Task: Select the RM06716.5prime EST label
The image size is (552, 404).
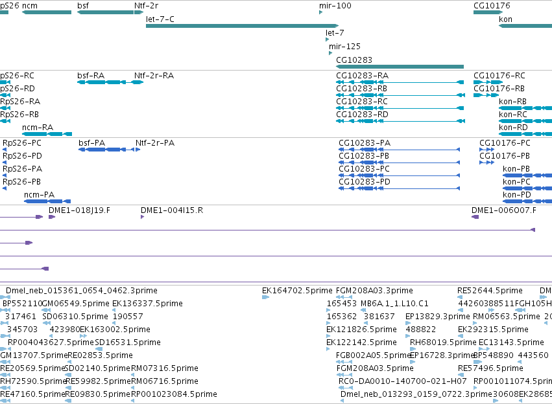Action: pyautogui.click(x=165, y=381)
